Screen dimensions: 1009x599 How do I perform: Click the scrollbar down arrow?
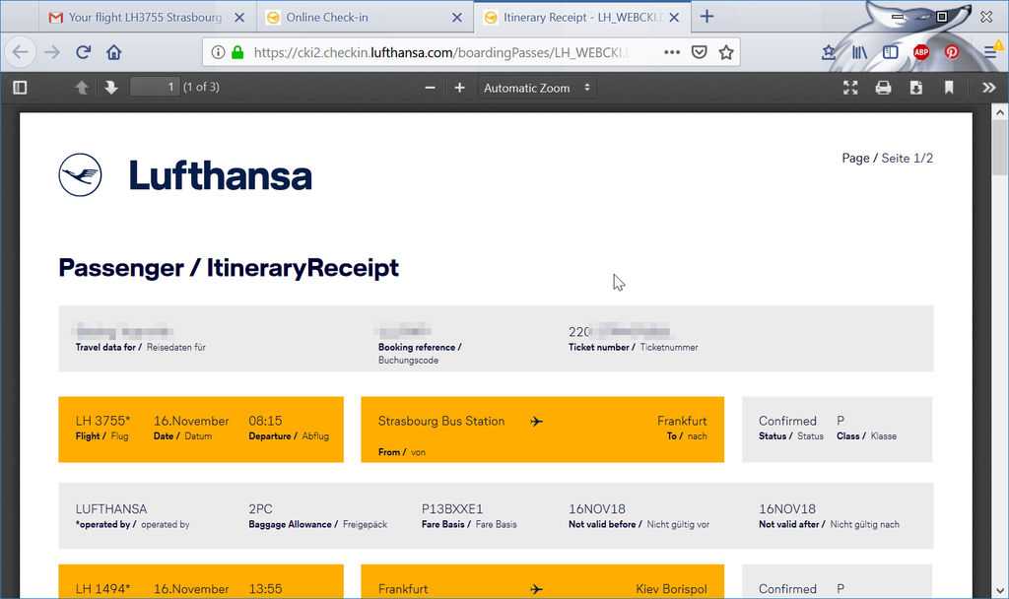click(x=999, y=590)
